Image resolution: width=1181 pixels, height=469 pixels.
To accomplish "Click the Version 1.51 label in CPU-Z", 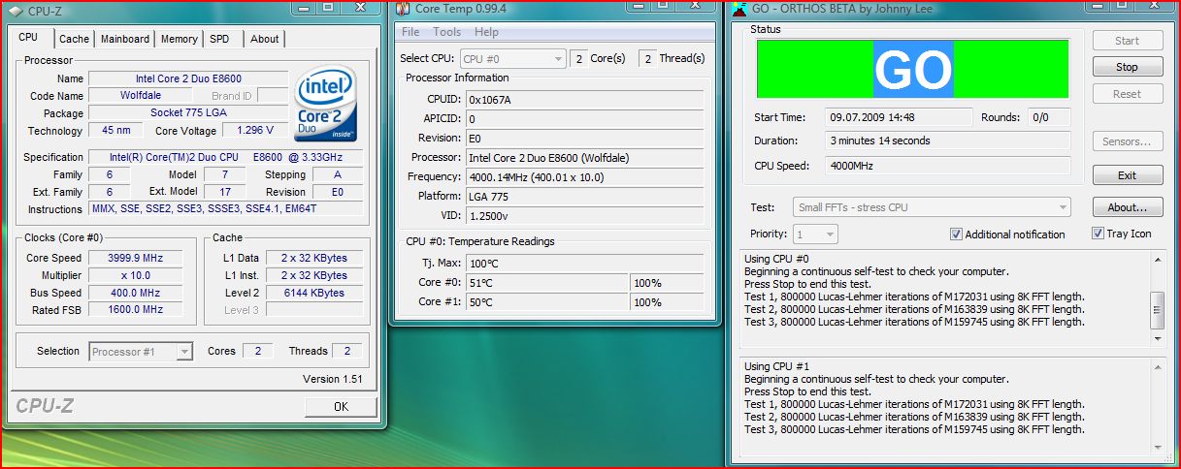I will [333, 379].
